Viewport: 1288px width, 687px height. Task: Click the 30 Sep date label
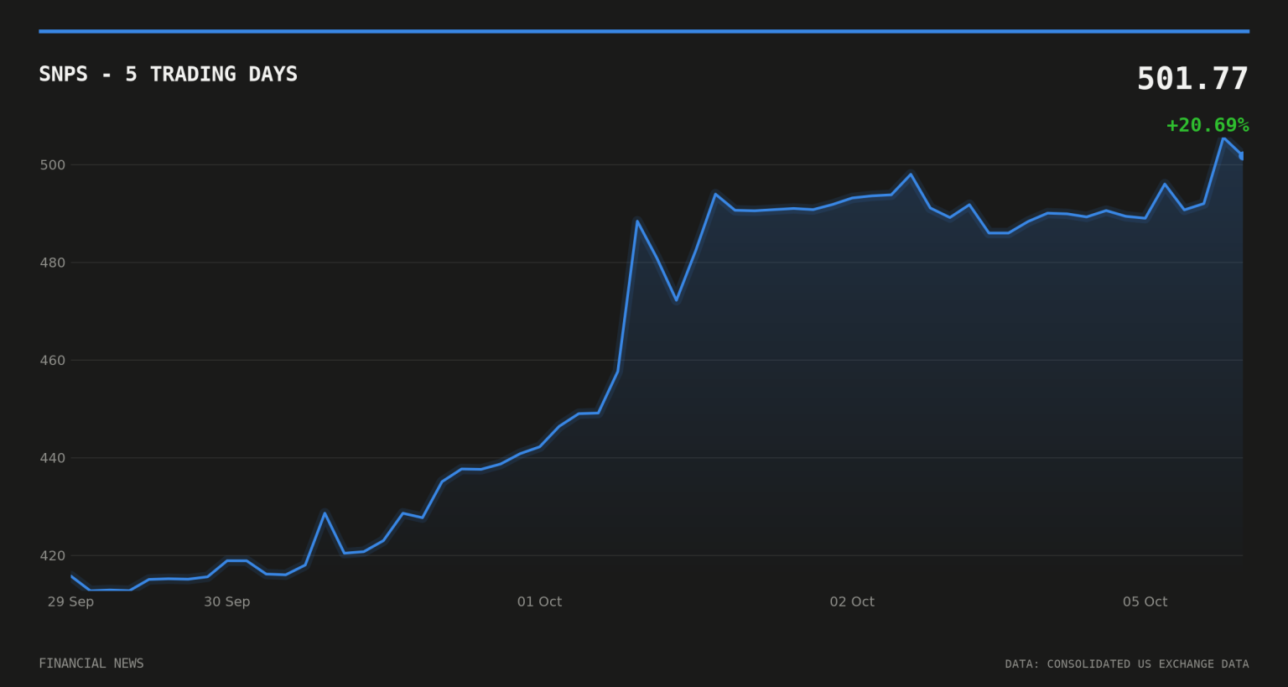click(227, 601)
